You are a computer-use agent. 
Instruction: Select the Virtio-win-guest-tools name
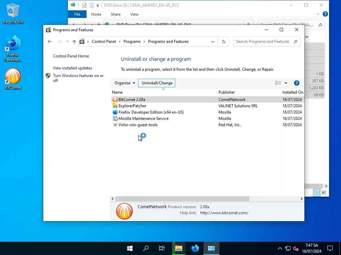(138, 125)
